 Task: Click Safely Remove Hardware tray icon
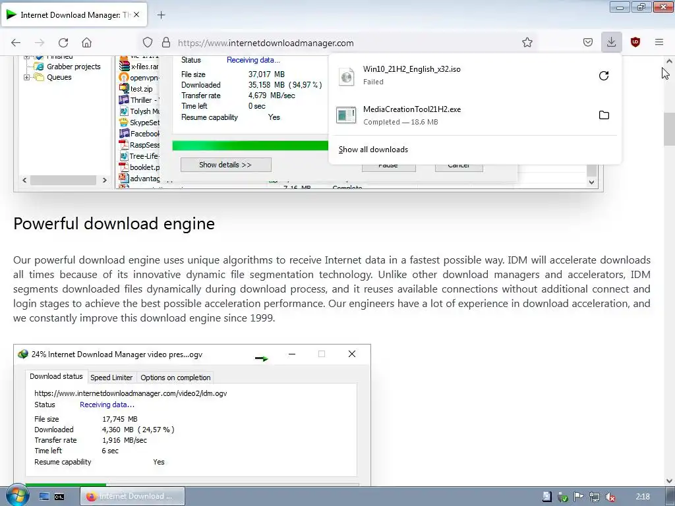coord(562,497)
